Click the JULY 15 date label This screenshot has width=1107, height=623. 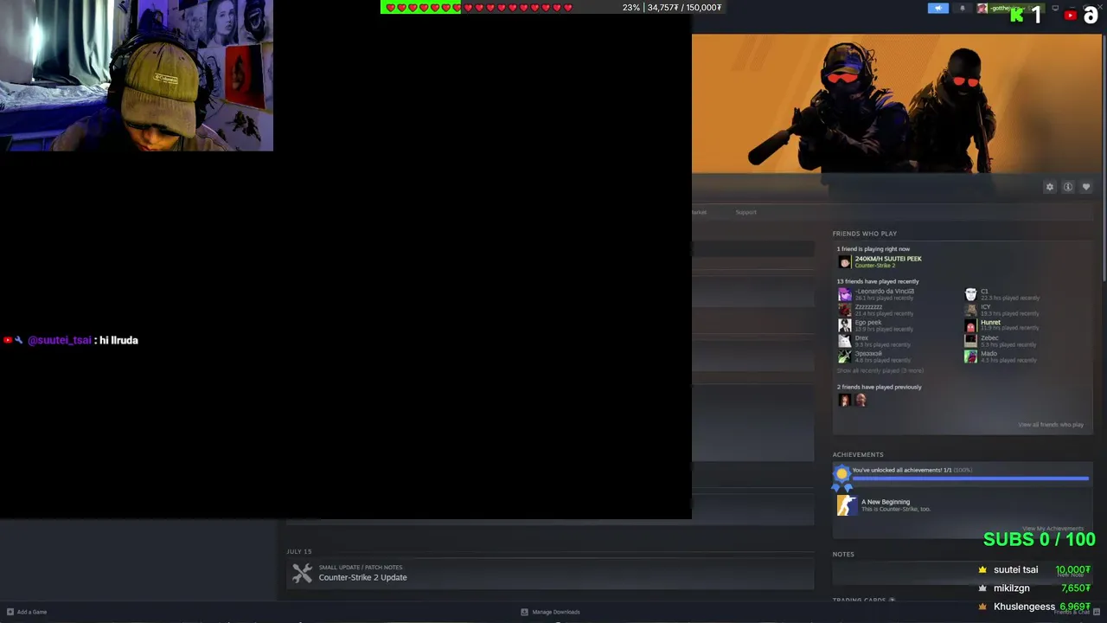(299, 551)
